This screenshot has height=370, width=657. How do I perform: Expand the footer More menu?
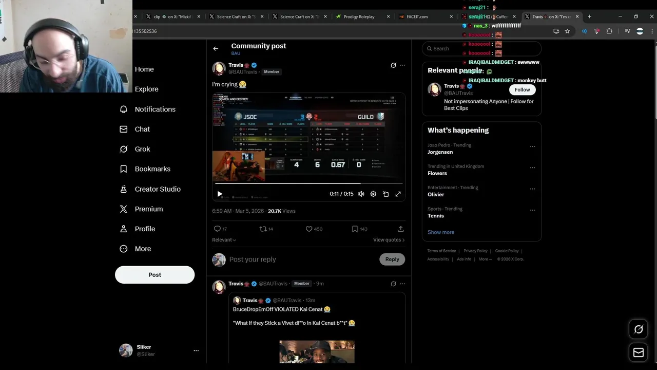485,259
